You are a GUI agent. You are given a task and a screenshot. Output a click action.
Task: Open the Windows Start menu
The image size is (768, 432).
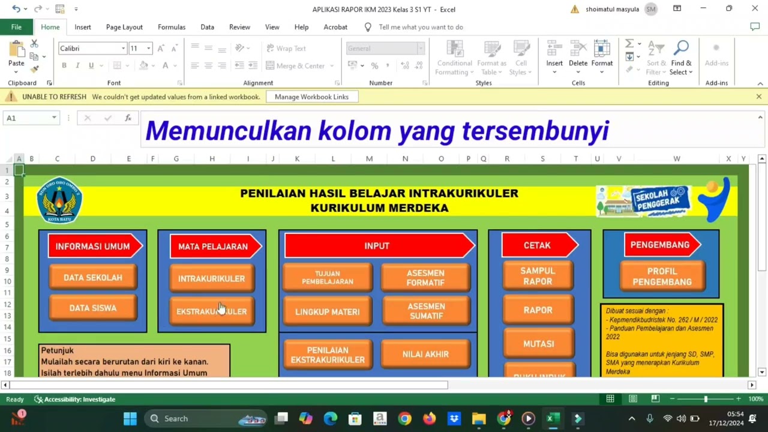tap(130, 419)
